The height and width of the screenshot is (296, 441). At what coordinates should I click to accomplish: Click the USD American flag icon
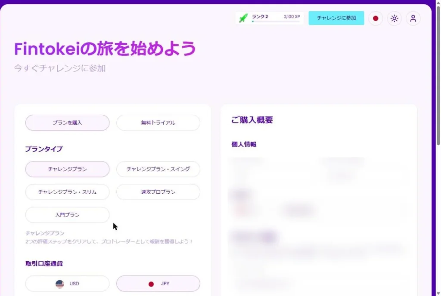(x=59, y=284)
